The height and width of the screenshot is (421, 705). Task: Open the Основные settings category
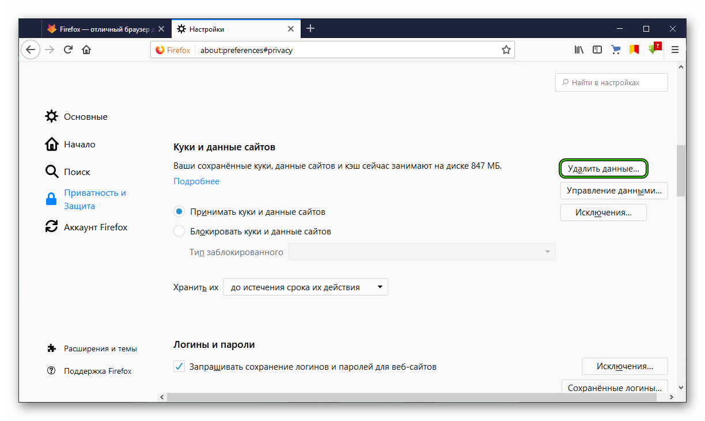[85, 116]
